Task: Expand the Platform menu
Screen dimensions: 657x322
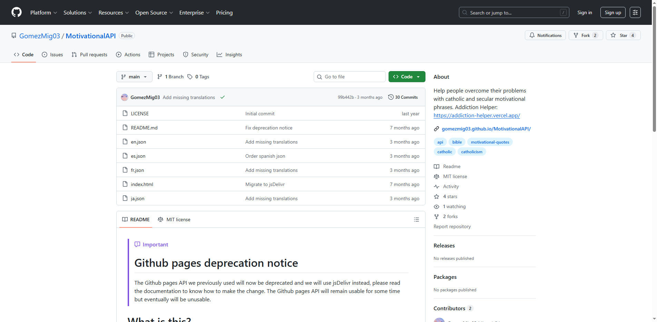Action: [43, 12]
